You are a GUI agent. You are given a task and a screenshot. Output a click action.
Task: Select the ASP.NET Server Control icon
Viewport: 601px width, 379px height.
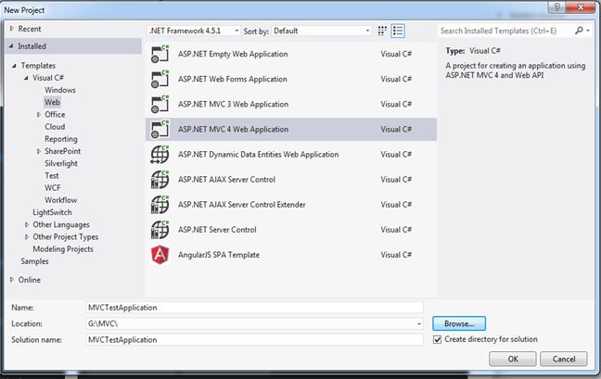coord(160,230)
